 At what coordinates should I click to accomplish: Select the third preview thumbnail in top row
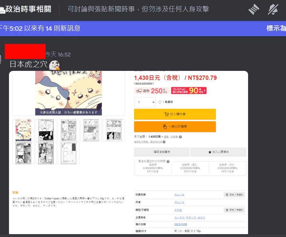[68, 130]
